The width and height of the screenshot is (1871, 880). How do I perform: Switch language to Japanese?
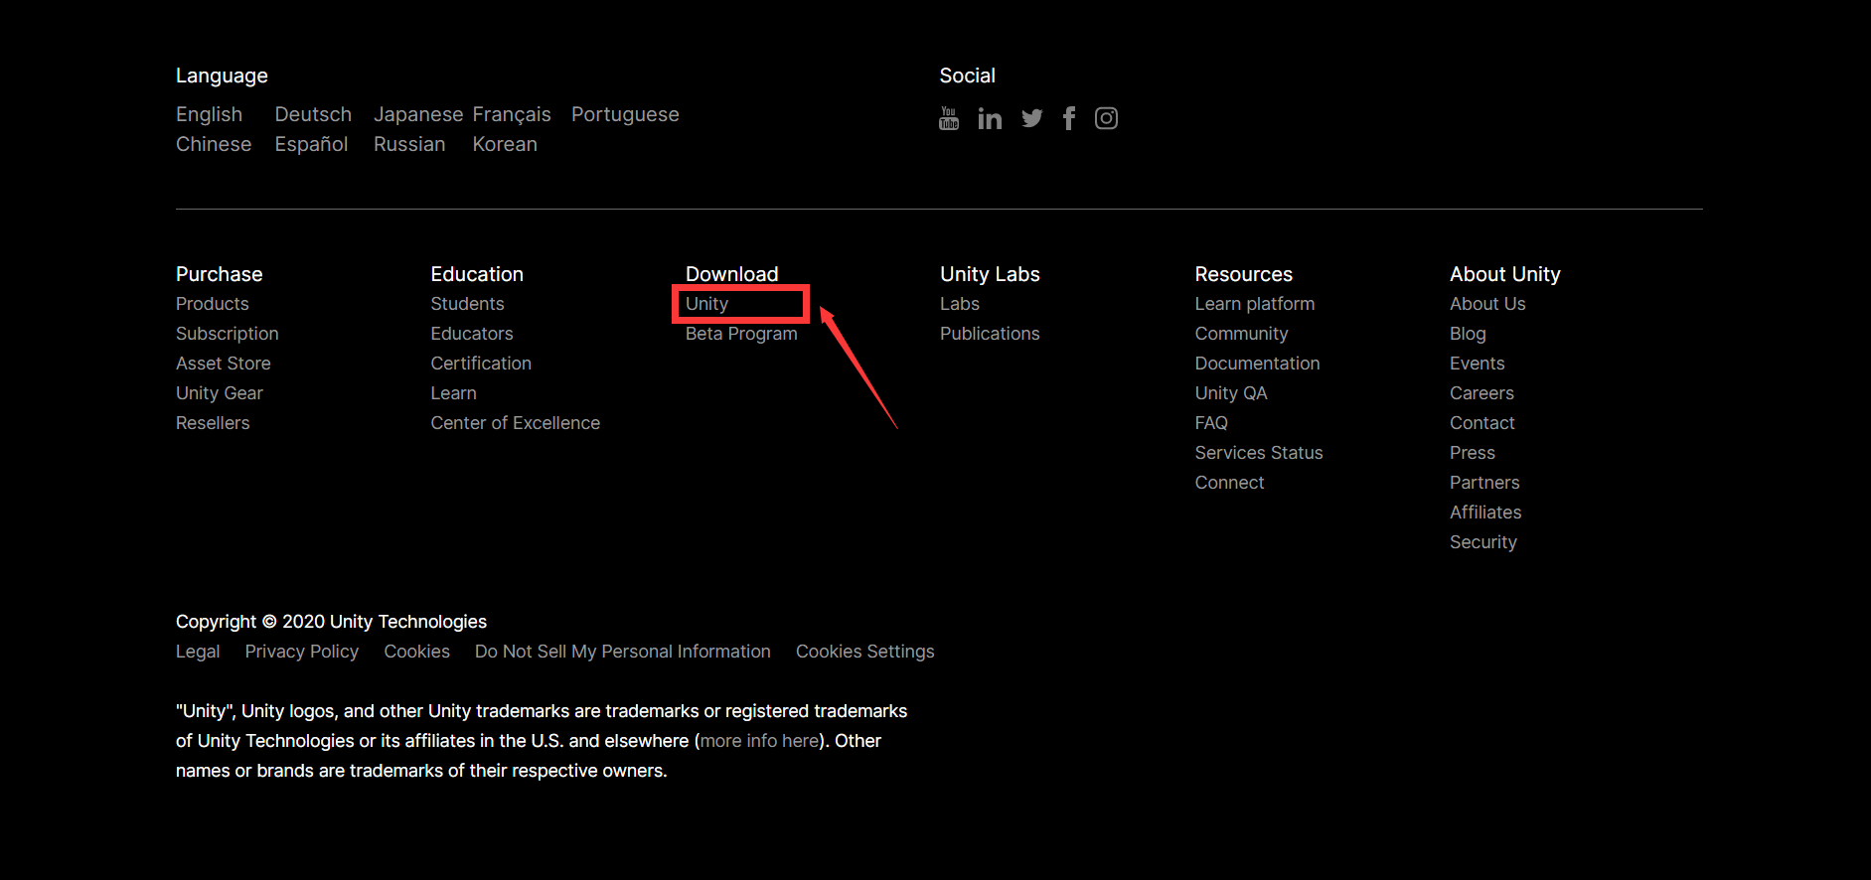[x=418, y=114]
